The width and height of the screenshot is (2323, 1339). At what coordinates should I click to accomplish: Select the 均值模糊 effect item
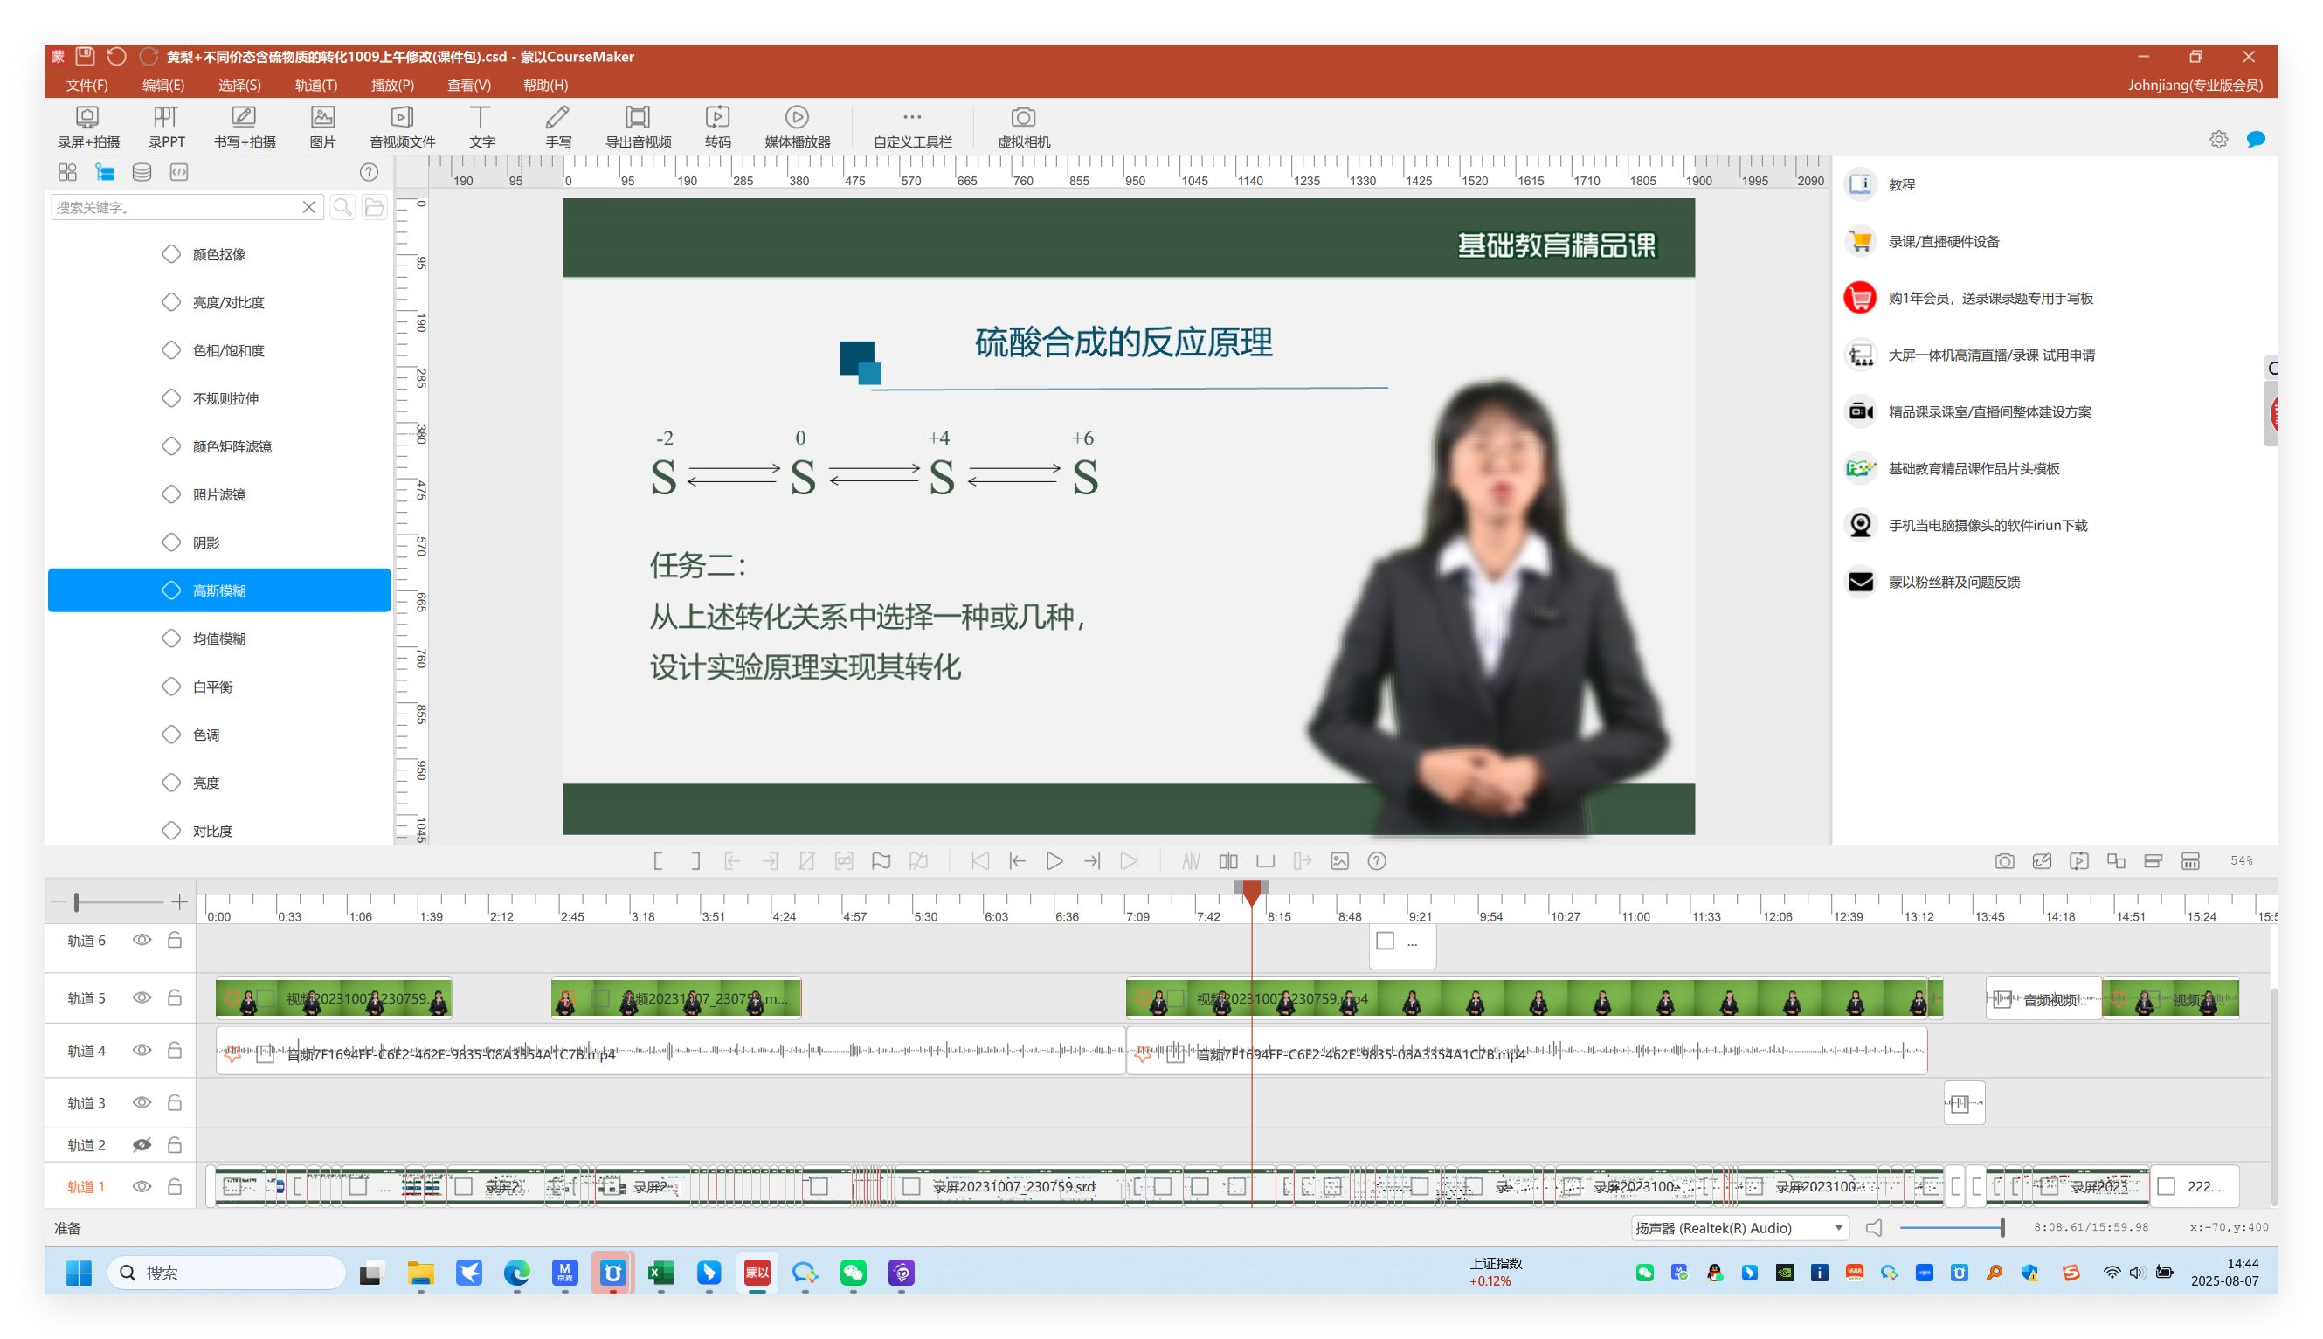pyautogui.click(x=219, y=639)
